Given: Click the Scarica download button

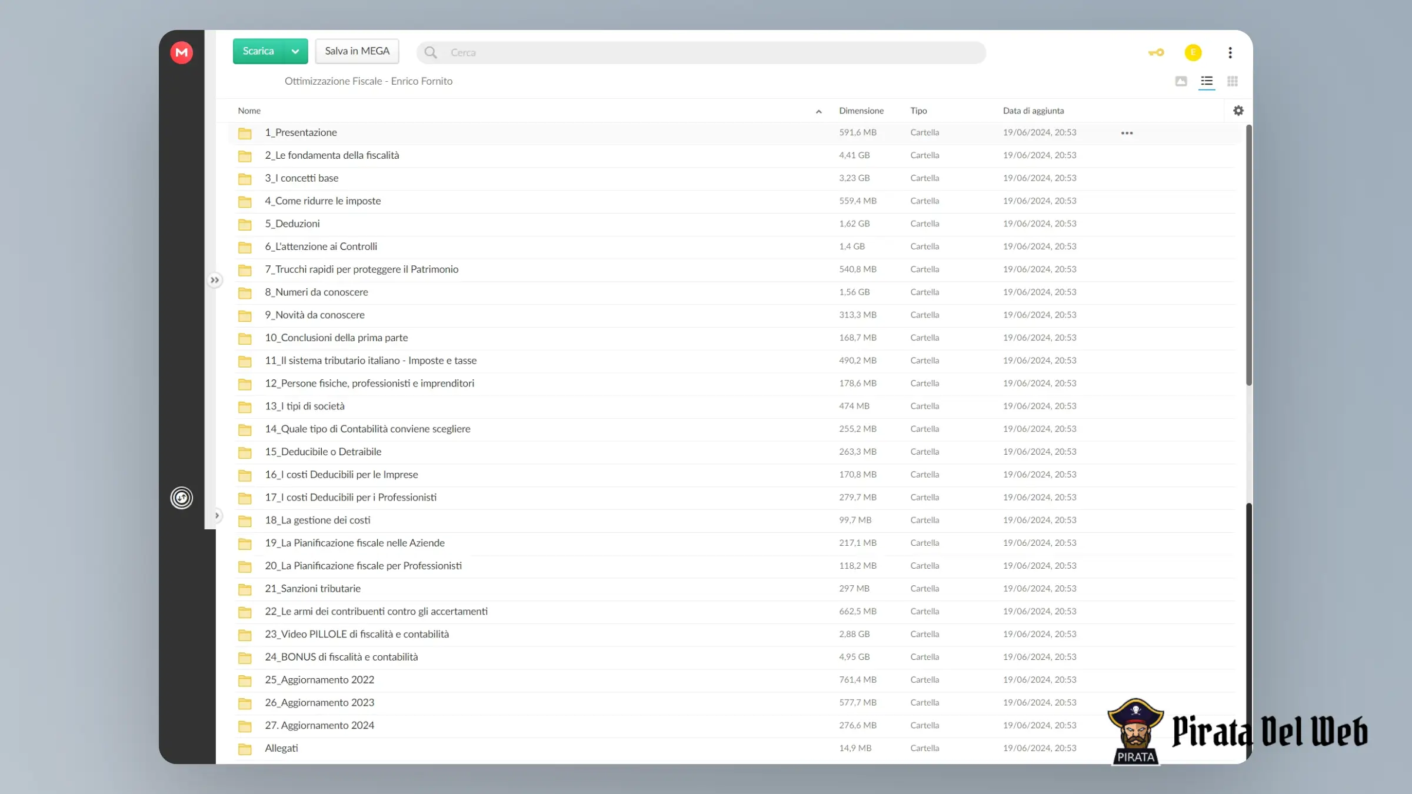Looking at the screenshot, I should pyautogui.click(x=258, y=51).
